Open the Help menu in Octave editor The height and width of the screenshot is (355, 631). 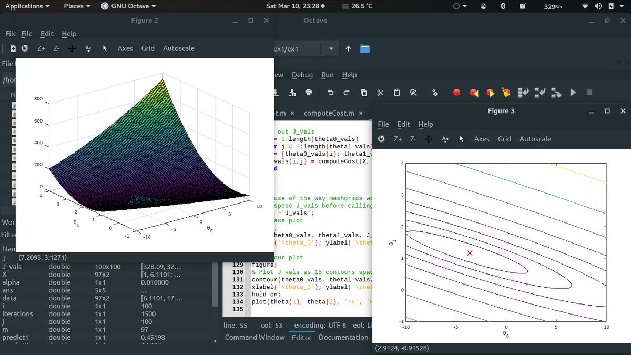(x=349, y=75)
